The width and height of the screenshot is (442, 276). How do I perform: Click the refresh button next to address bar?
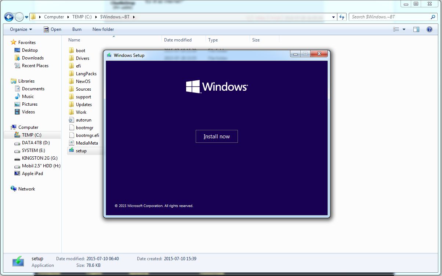pyautogui.click(x=342, y=17)
